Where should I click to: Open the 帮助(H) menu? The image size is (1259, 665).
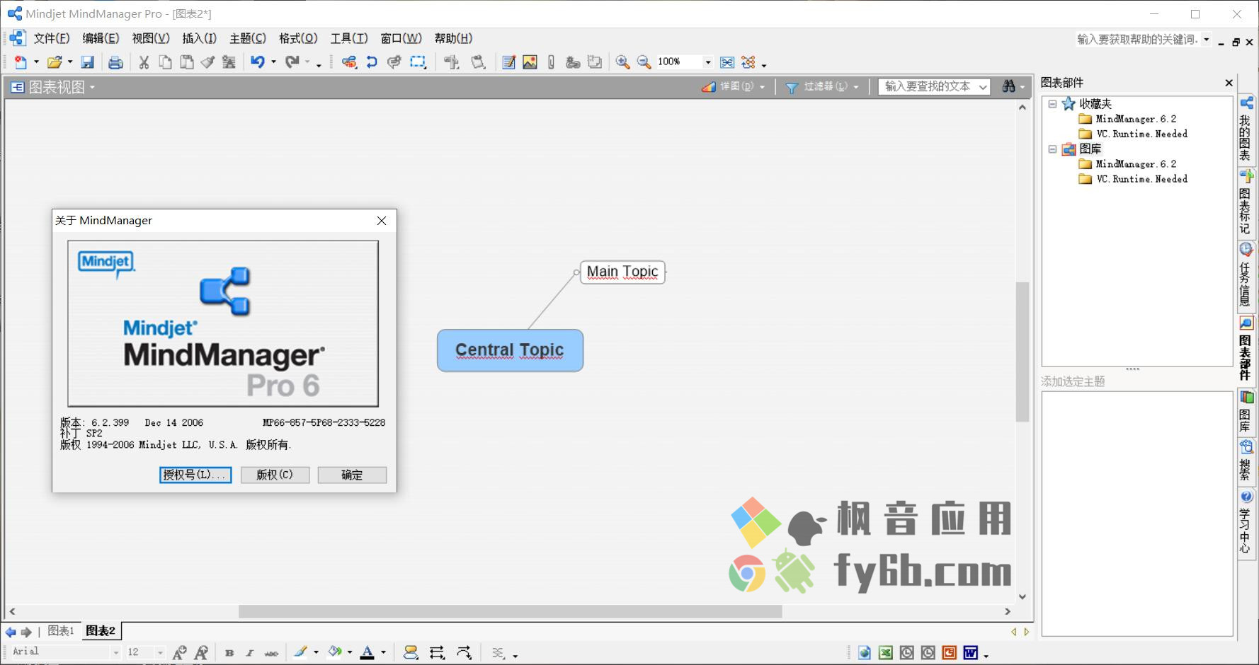coord(453,38)
